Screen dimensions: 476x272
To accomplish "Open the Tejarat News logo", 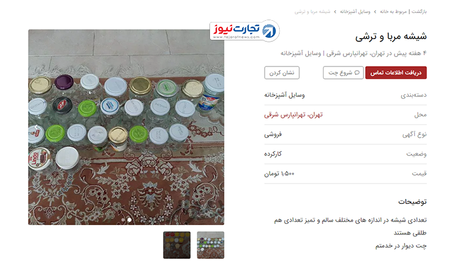I will [245, 31].
